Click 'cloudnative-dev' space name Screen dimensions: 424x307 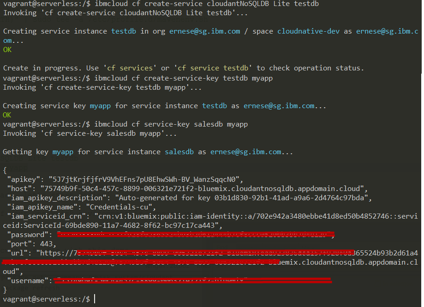coord(308,31)
